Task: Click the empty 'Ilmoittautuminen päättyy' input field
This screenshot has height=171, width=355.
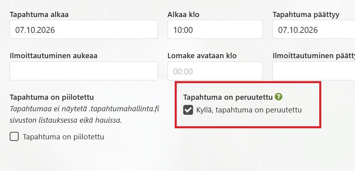Action: 314,71
